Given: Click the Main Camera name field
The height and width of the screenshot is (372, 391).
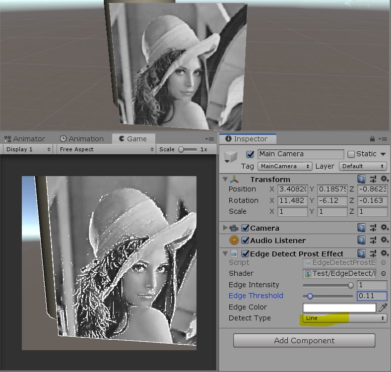Looking at the screenshot, I should [x=301, y=154].
